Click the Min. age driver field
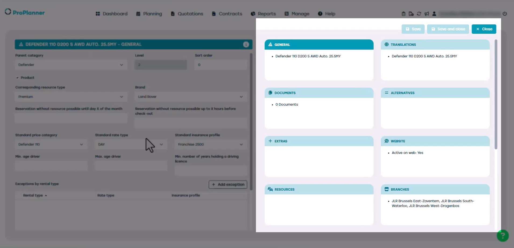Image resolution: width=514 pixels, height=248 pixels. click(x=51, y=166)
